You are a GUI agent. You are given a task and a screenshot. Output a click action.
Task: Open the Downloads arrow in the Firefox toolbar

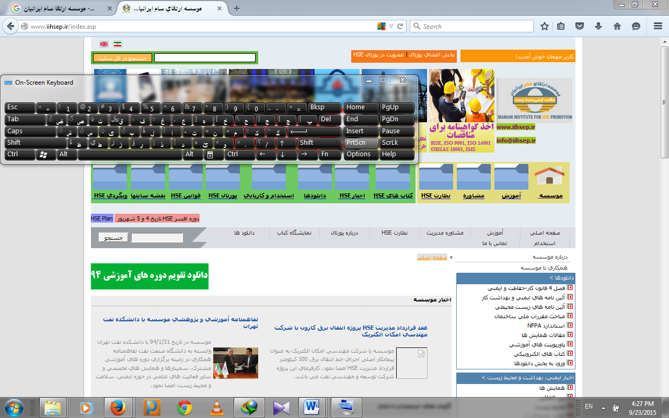pyautogui.click(x=598, y=26)
